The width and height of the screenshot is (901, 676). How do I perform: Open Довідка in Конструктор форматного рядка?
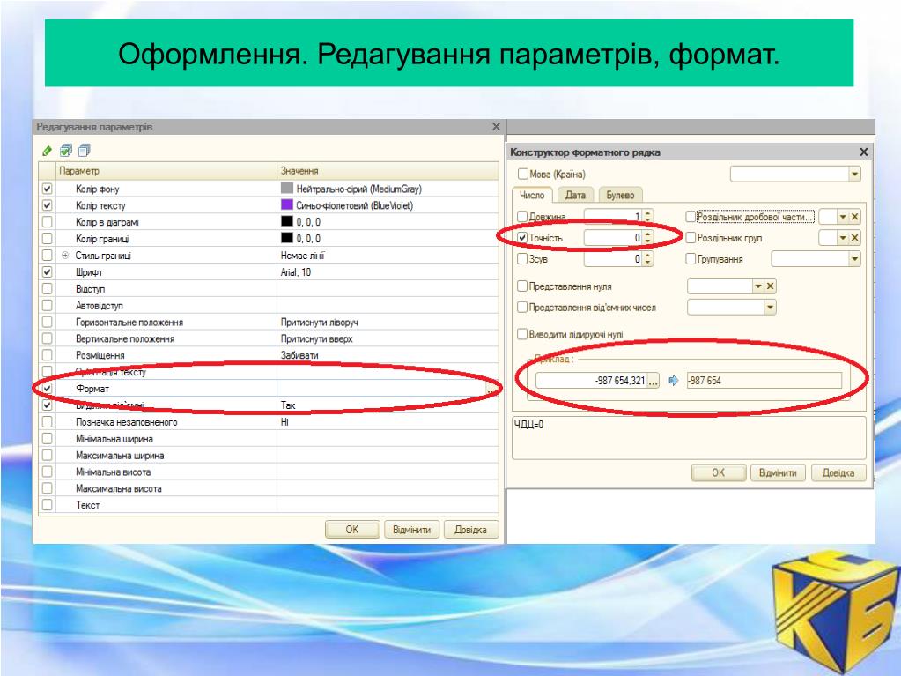pos(838,473)
